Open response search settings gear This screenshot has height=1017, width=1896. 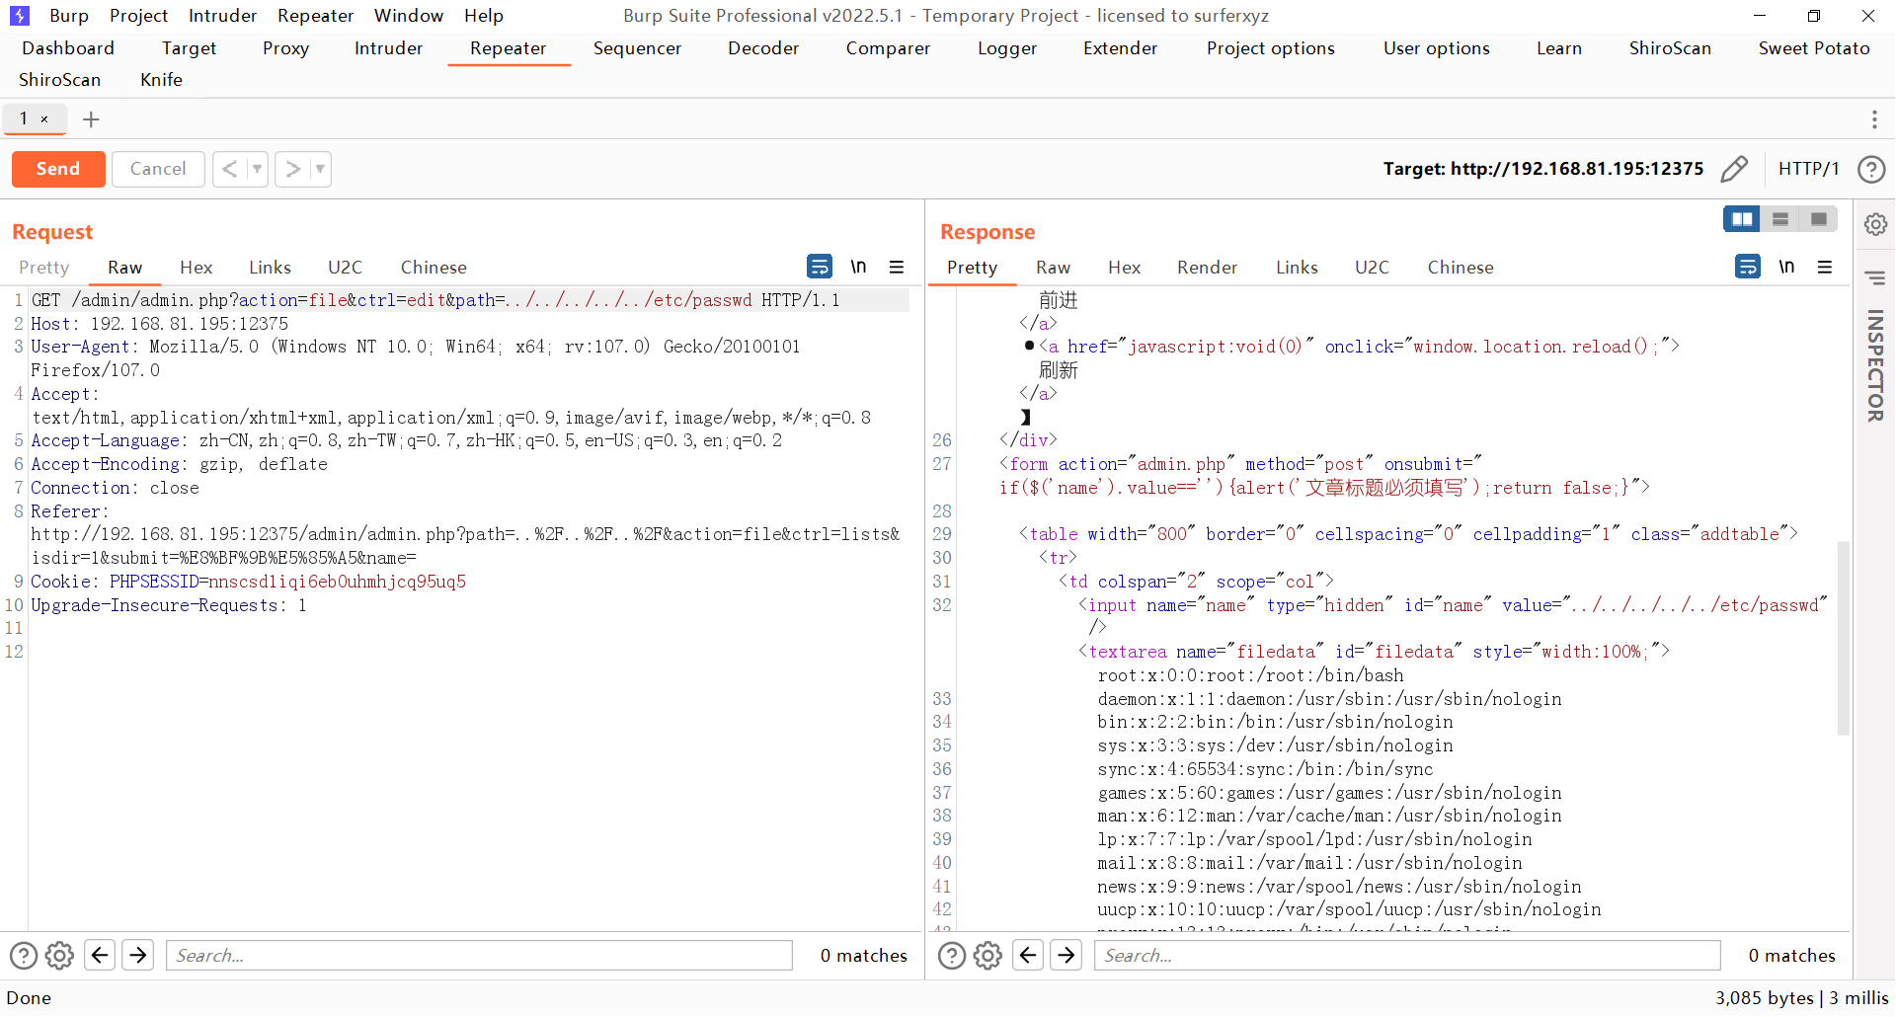click(x=988, y=956)
